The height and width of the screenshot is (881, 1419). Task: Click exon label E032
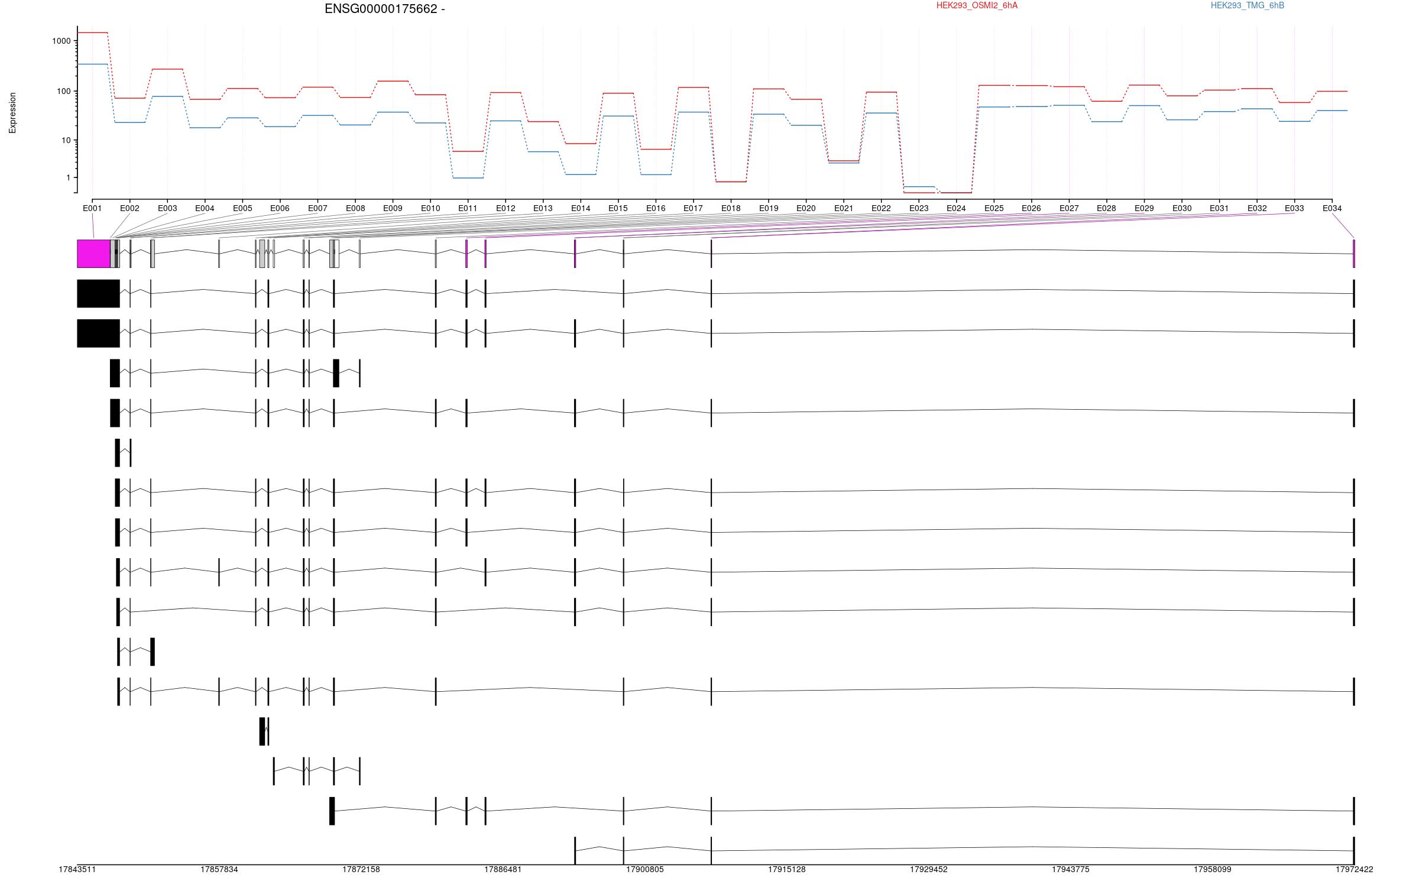(x=1257, y=208)
